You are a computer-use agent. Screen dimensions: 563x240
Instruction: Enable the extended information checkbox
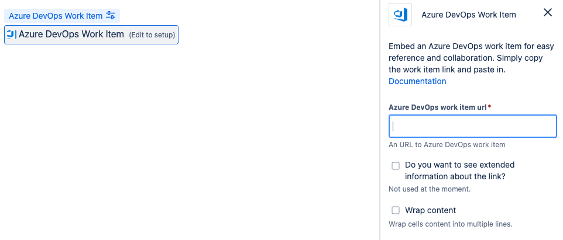(x=396, y=166)
